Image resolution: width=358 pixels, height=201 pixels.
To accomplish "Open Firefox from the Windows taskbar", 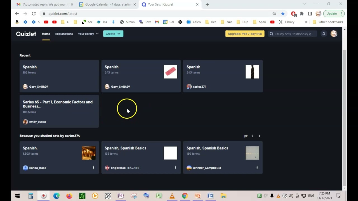I will pos(69,196).
